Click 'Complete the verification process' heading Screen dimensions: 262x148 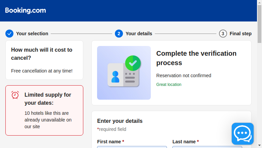pyautogui.click(x=196, y=58)
